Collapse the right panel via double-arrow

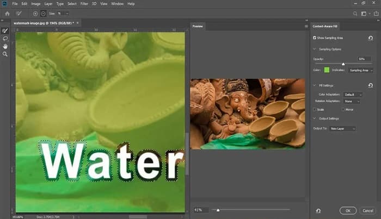click(378, 20)
